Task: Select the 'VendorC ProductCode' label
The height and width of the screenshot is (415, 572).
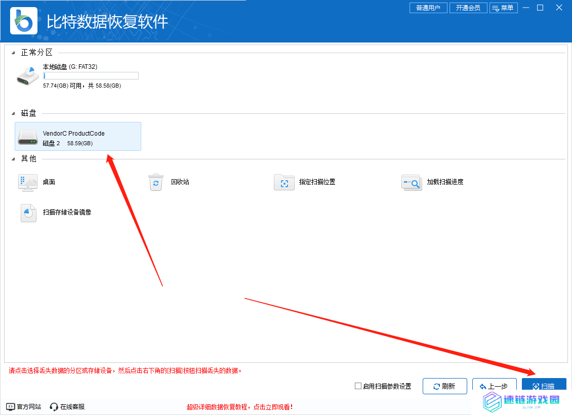Action: pyautogui.click(x=74, y=134)
